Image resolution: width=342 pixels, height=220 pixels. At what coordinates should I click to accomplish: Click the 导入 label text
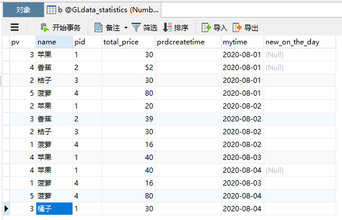tap(220, 28)
